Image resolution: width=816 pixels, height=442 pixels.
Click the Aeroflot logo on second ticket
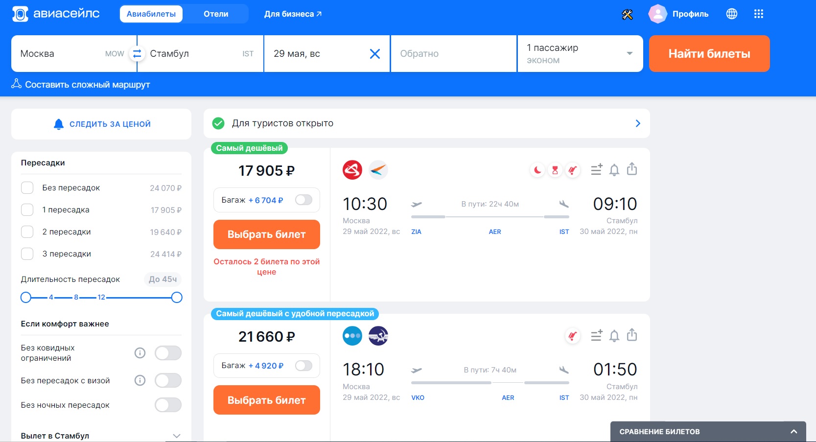pyautogui.click(x=378, y=336)
